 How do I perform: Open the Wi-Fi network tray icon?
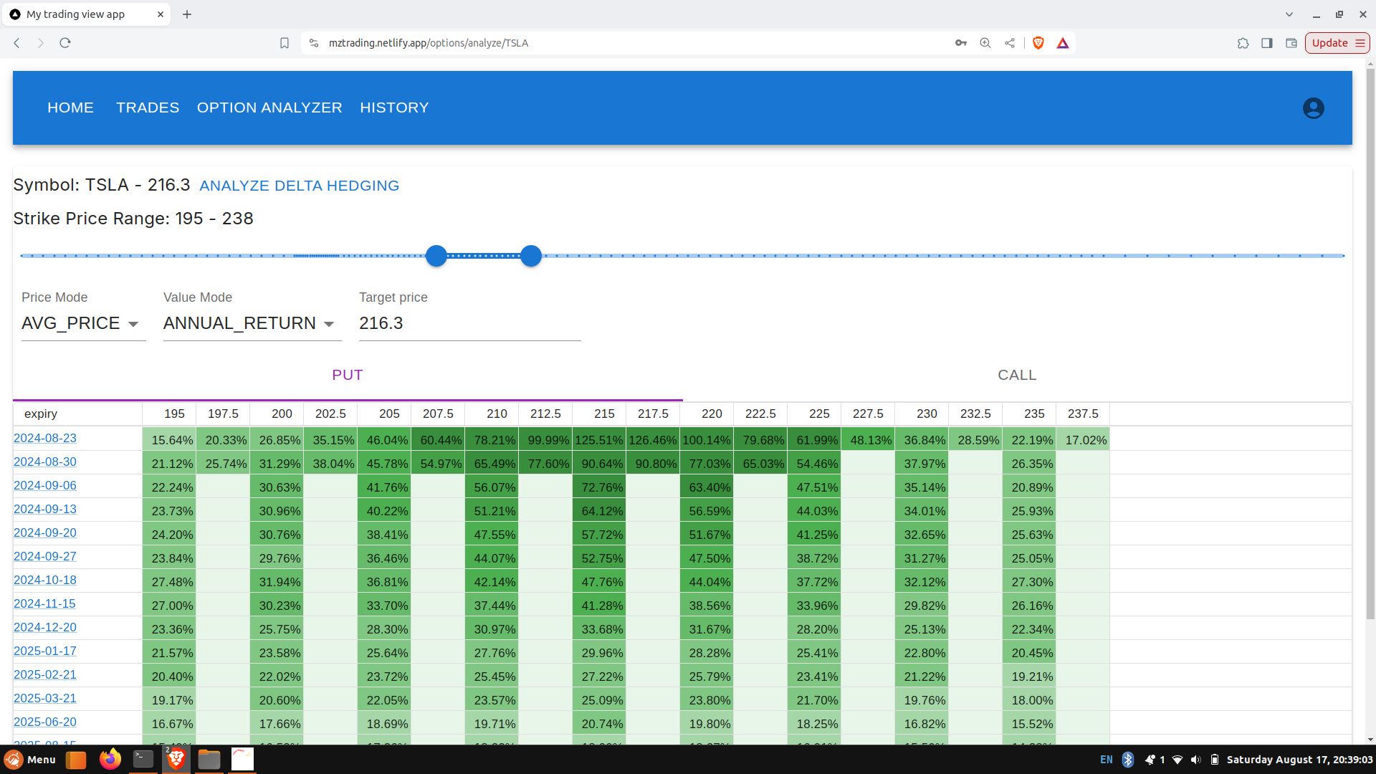(x=1177, y=760)
